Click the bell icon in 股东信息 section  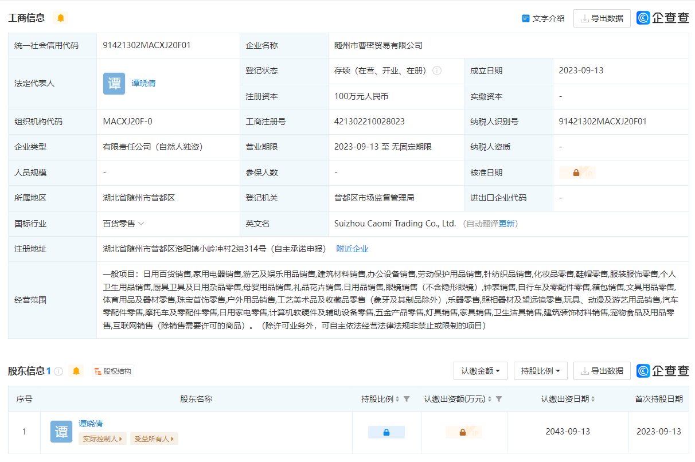coord(76,371)
